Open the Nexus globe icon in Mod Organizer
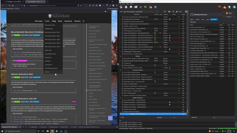This screenshot has width=237, height=133. click(131, 7)
